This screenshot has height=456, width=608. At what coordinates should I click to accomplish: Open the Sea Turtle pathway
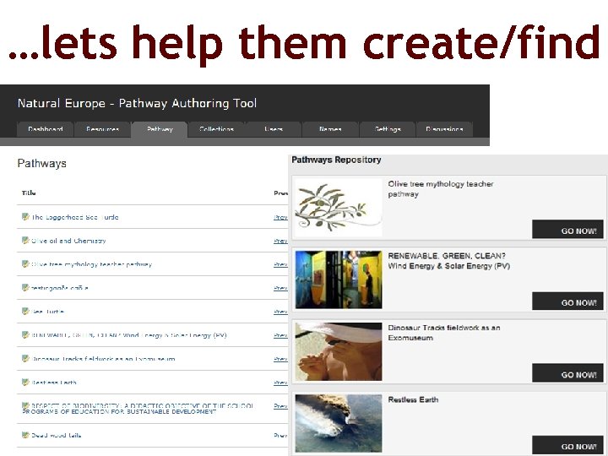pyautogui.click(x=47, y=312)
